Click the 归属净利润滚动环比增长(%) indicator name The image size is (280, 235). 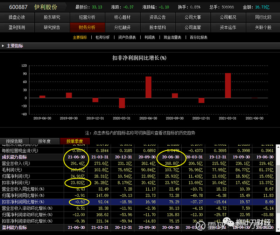(x=27, y=215)
